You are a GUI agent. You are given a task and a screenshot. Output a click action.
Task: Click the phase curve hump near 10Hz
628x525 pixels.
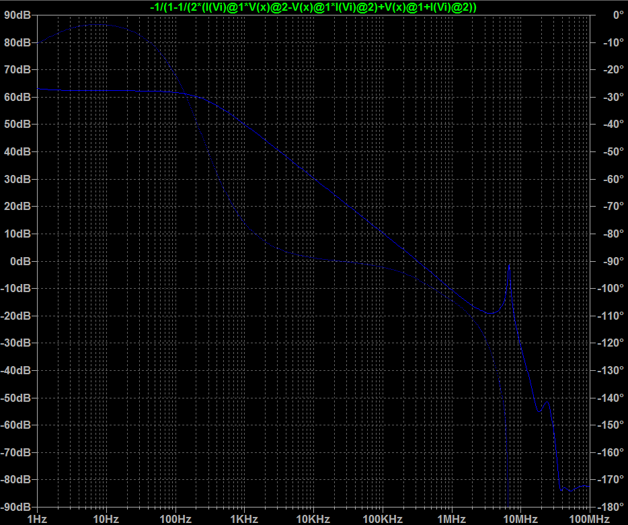point(98,25)
